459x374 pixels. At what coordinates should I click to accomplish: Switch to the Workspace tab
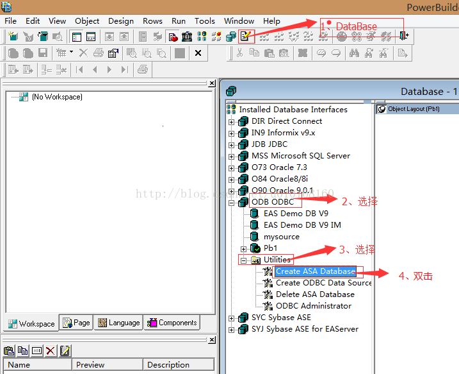[31, 323]
